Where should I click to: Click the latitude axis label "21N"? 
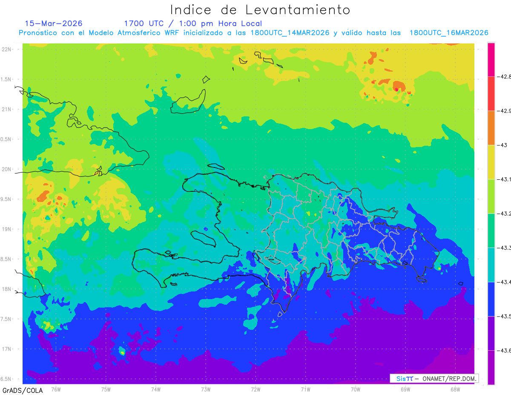coord(7,109)
